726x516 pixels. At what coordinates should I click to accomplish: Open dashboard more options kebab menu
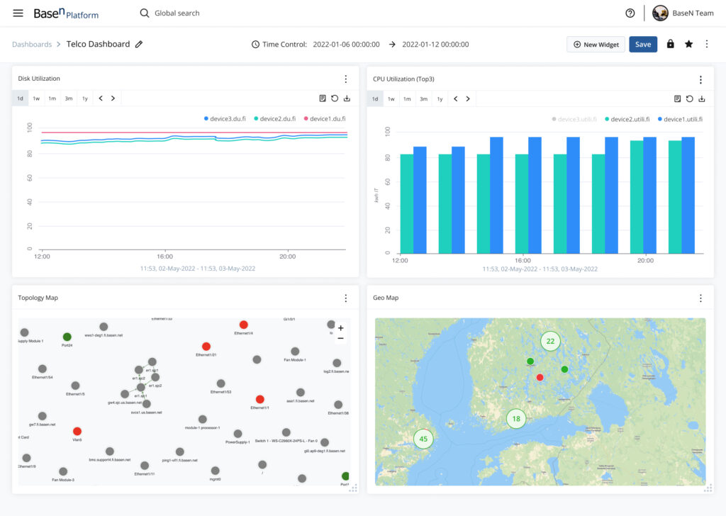707,44
